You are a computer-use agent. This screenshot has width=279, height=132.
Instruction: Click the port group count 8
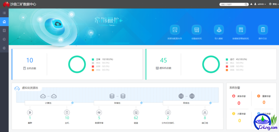click(205, 118)
